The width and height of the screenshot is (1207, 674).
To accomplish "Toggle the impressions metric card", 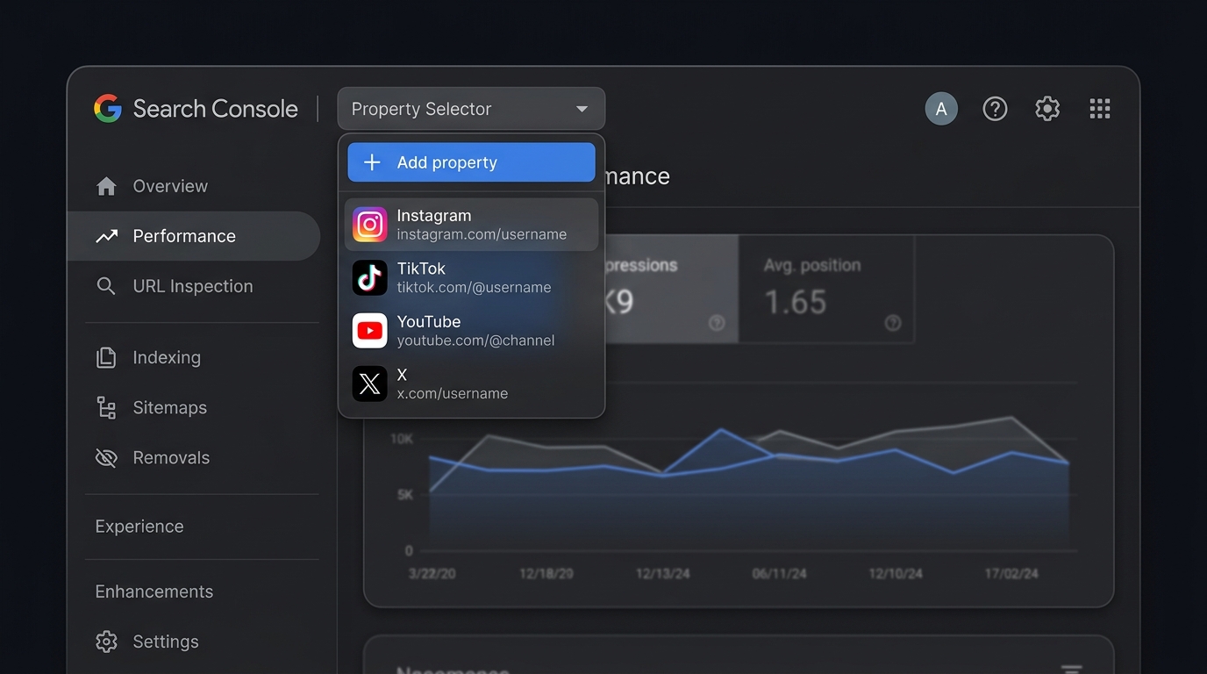I will click(x=672, y=289).
